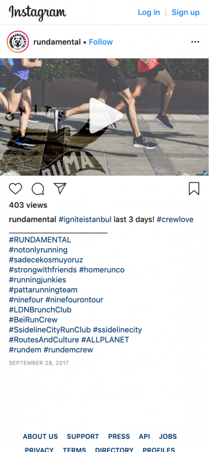Open the three-dot more options menu

click(195, 42)
